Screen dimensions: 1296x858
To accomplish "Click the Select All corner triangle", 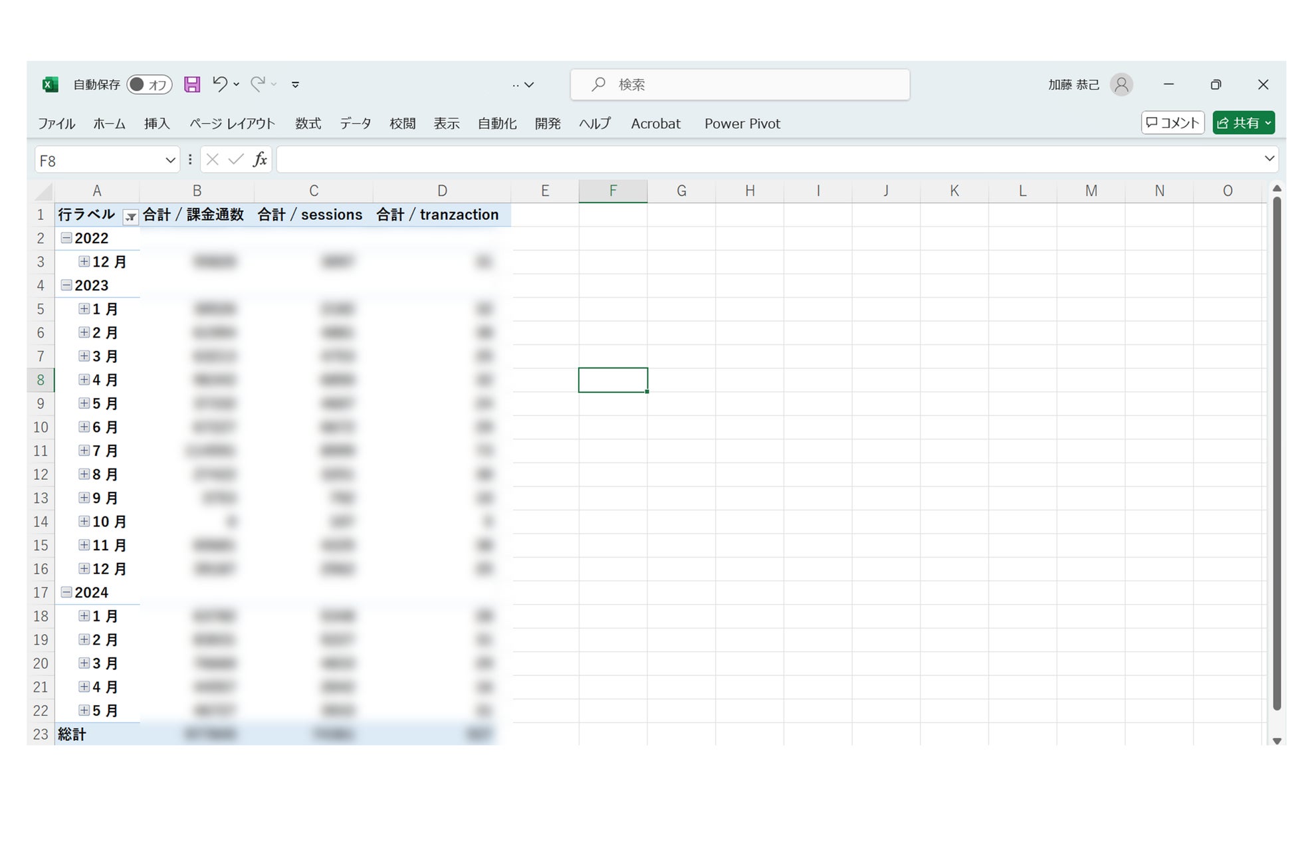I will tap(44, 192).
